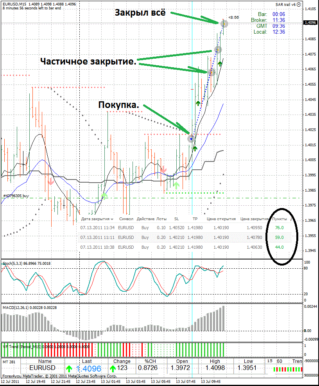Click the 12 Jul 23:45 time axis label
Viewport: 319px width, 386px height.
86,382
